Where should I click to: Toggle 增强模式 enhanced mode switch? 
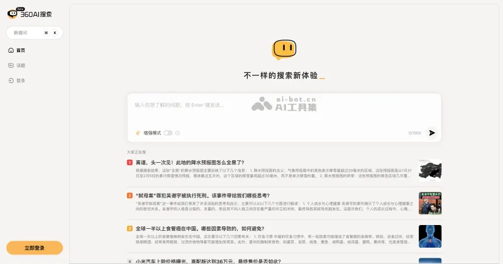(168, 133)
